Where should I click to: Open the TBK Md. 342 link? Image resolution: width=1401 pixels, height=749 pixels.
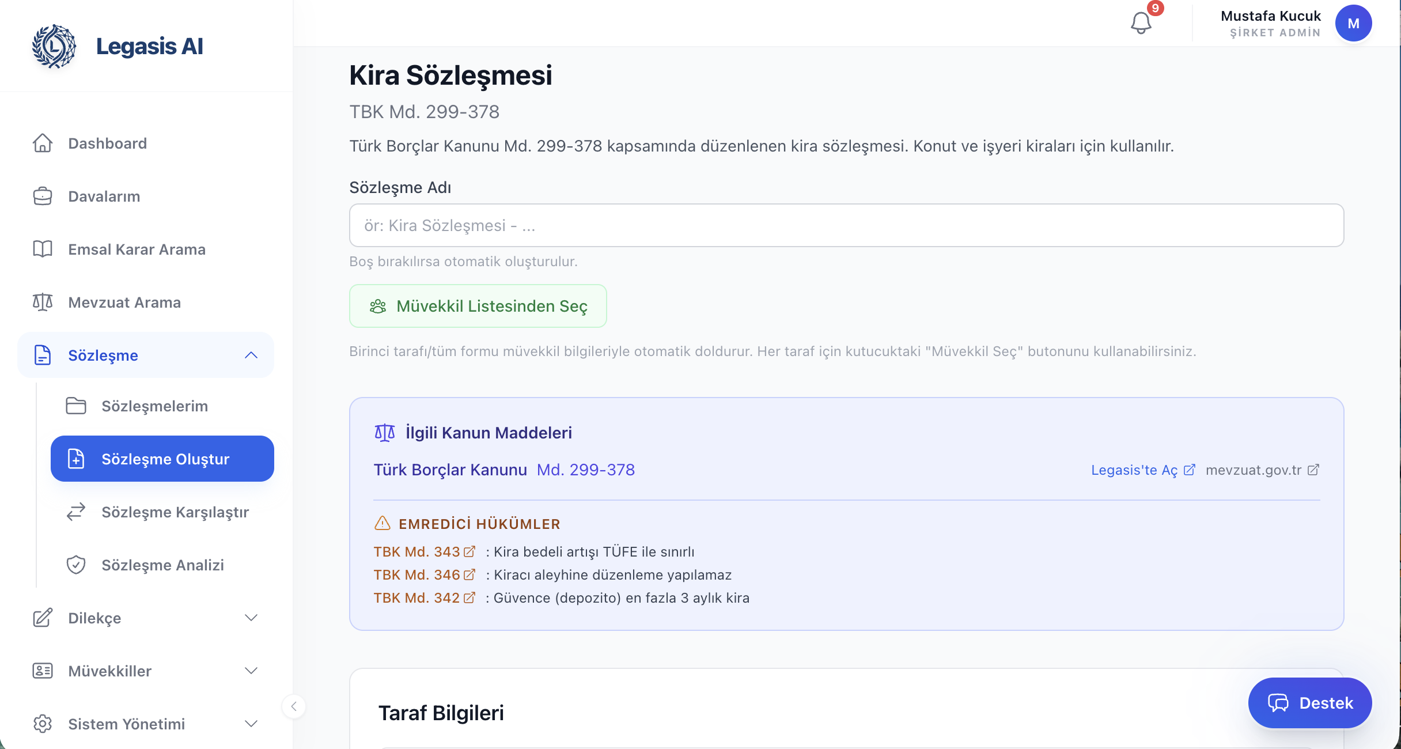(425, 597)
